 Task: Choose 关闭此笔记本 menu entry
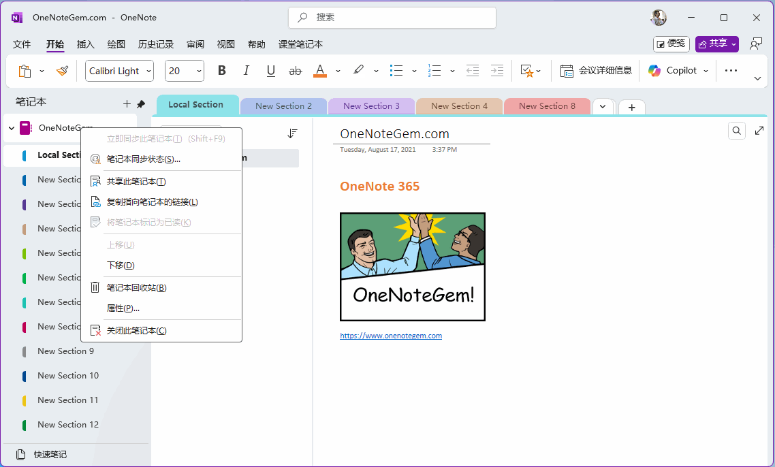point(161,331)
